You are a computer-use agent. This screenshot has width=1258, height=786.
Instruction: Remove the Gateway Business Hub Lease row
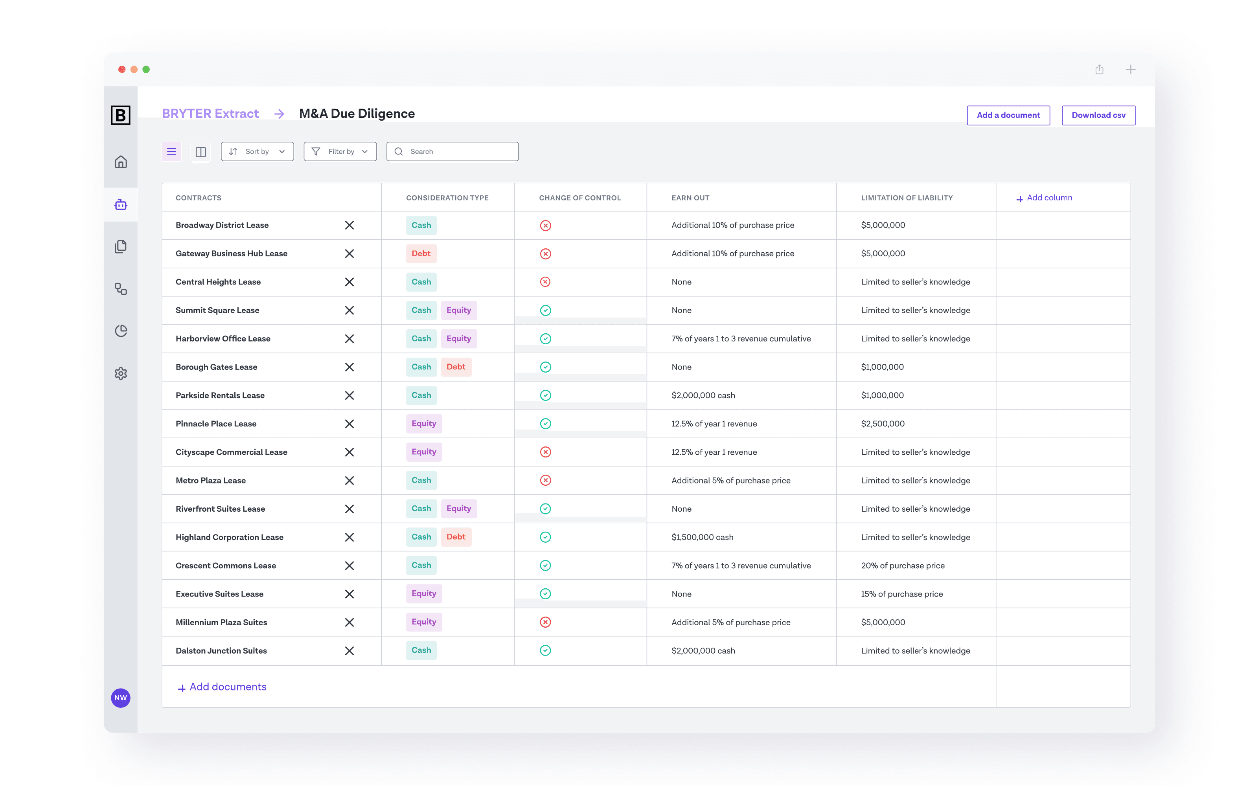[x=349, y=254]
